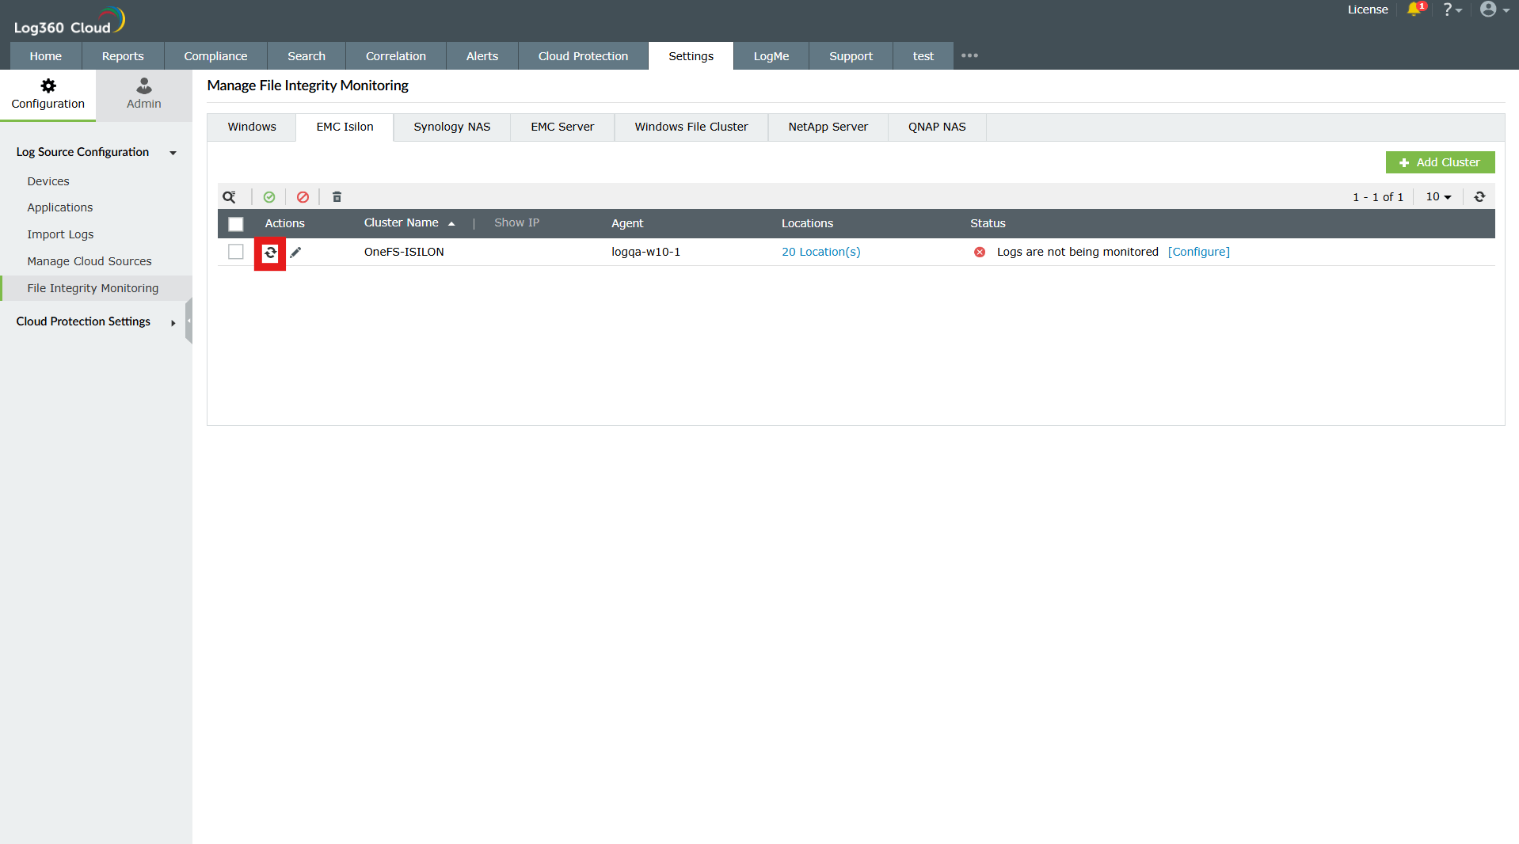Toggle Show IP in the table header

516,222
